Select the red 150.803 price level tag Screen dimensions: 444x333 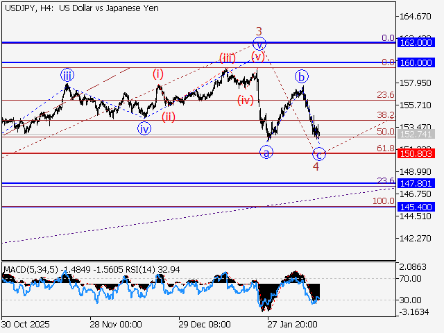tap(416, 153)
